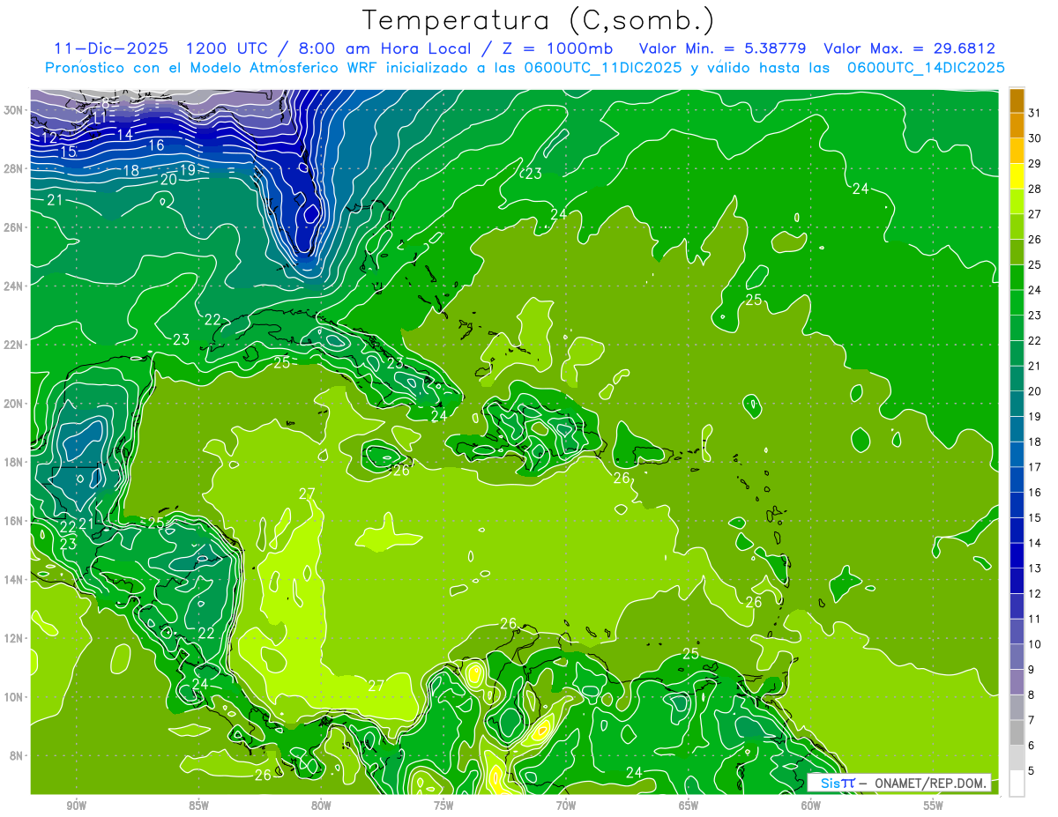1058x817 pixels.
Task: Click the map contour label 24 near 60W, 28N
Action: [861, 189]
